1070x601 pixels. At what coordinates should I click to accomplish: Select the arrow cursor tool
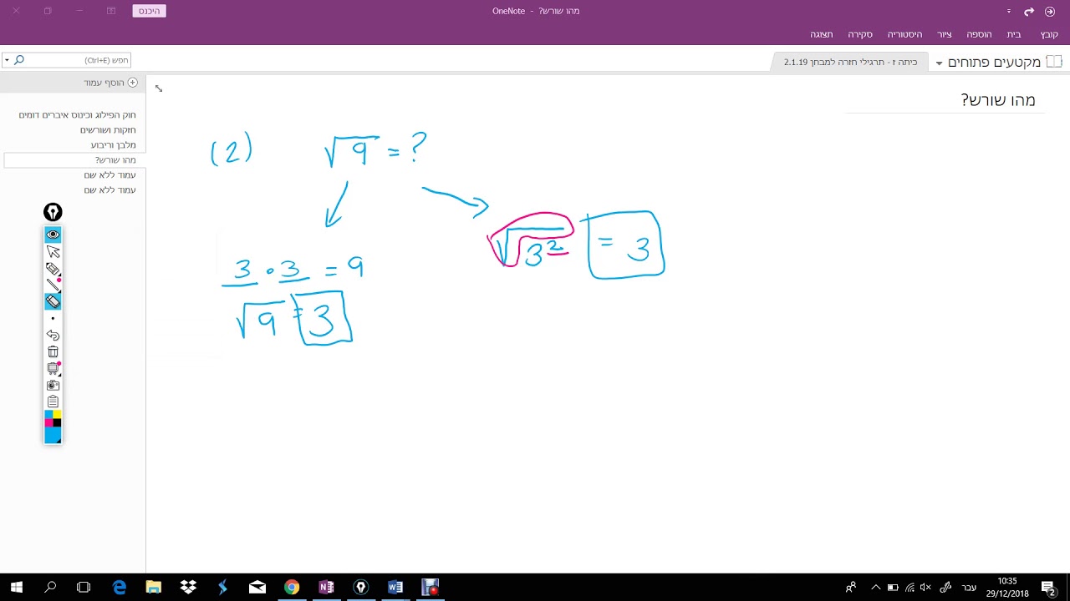[x=53, y=251]
